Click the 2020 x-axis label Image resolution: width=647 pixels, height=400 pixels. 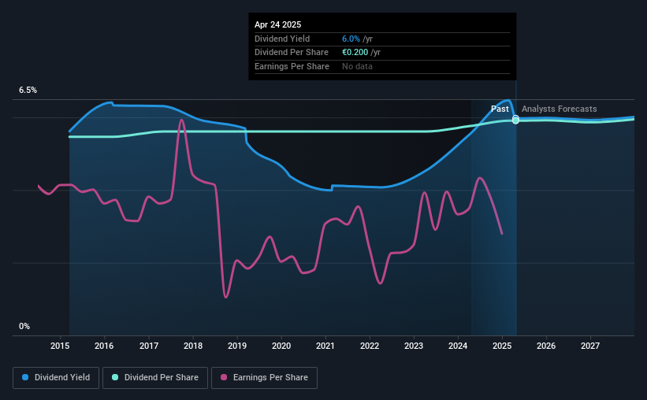tap(281, 346)
